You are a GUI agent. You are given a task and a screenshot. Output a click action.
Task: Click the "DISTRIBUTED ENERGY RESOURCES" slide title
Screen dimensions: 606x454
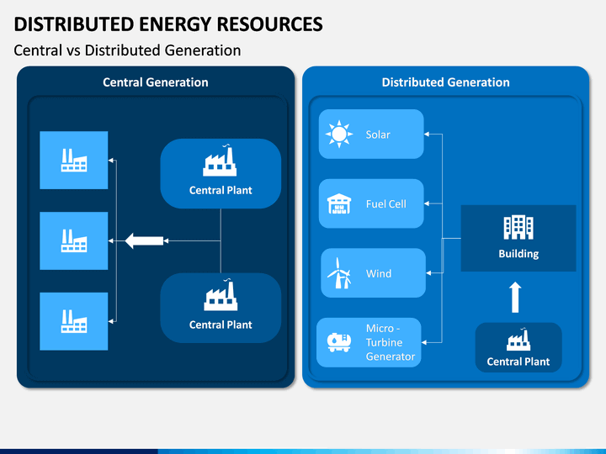click(168, 24)
